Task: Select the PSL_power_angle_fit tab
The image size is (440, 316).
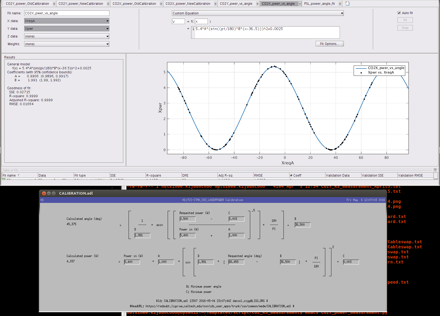Action: (319, 4)
